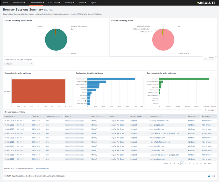219x183 pixels.
Task: Go to the Home menu item
Action: point(5,3)
